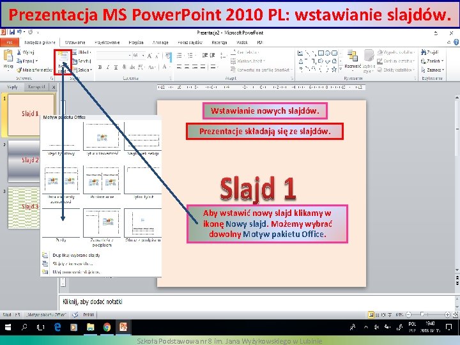The height and width of the screenshot is (345, 460).
Task: Switch to Projektowanie ribbon tab
Action: 107,43
